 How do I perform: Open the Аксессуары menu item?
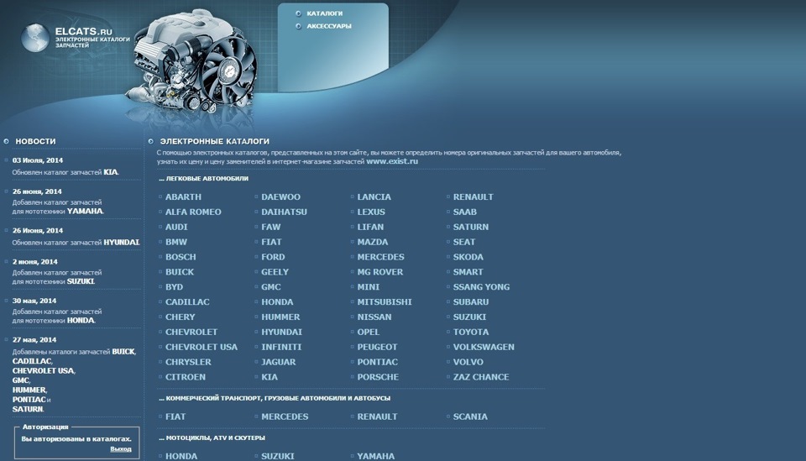pyautogui.click(x=329, y=26)
